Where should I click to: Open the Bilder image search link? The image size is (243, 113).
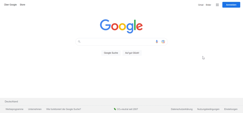(x=208, y=5)
